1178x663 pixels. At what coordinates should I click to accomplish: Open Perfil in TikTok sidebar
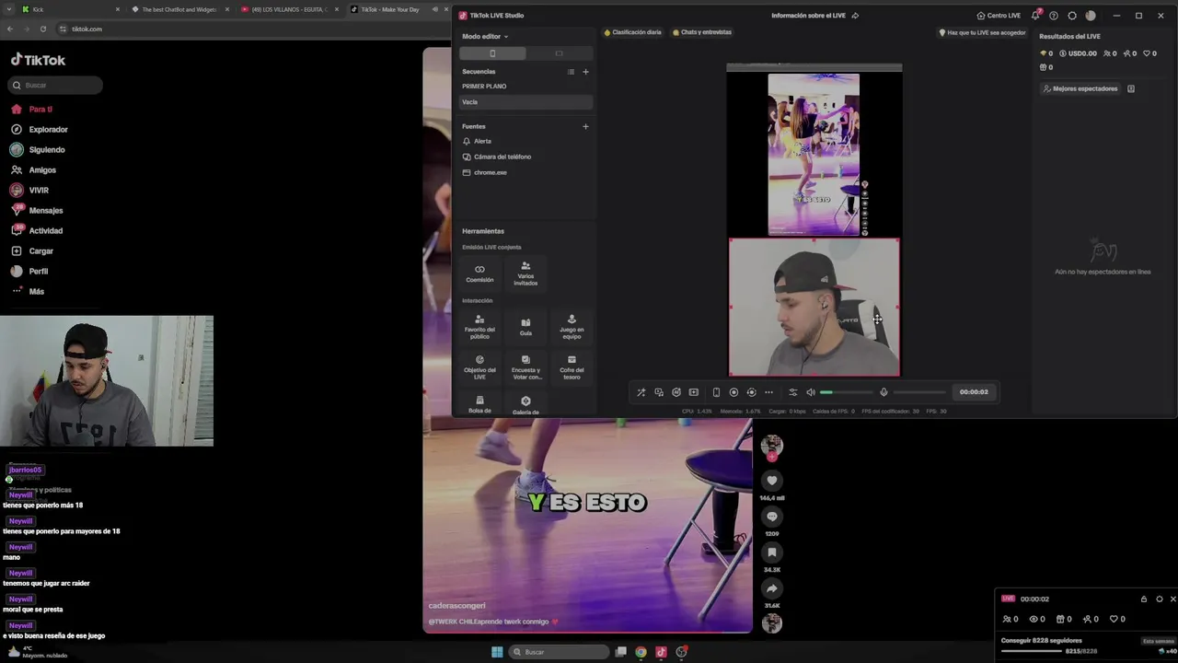38,272
